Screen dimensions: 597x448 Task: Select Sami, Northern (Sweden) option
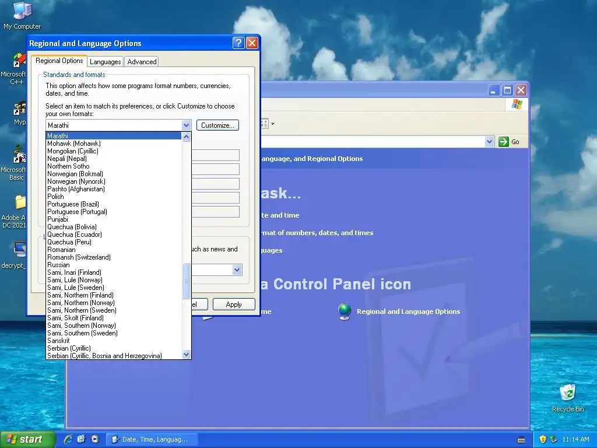pos(114,310)
